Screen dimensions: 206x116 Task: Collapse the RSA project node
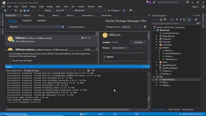click(154, 77)
